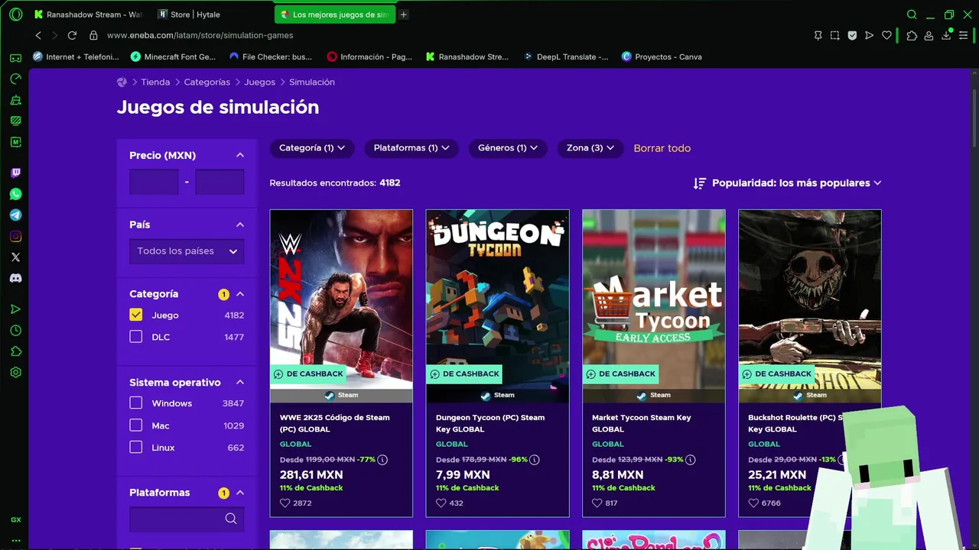This screenshot has width=979, height=550.
Task: Click Borrar todo to clear filters
Action: click(x=662, y=148)
